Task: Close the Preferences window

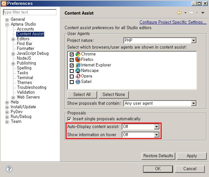Action: 205,3
